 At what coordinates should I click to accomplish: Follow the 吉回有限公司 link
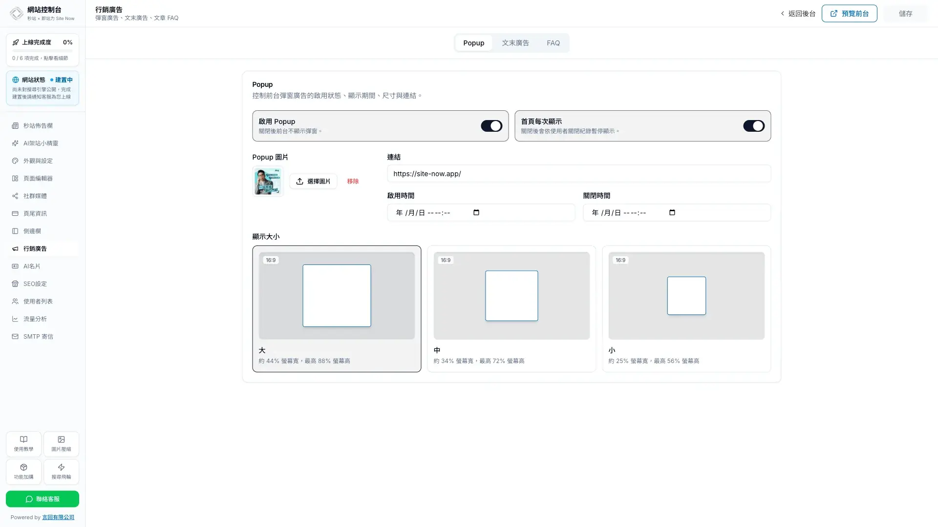click(58, 517)
